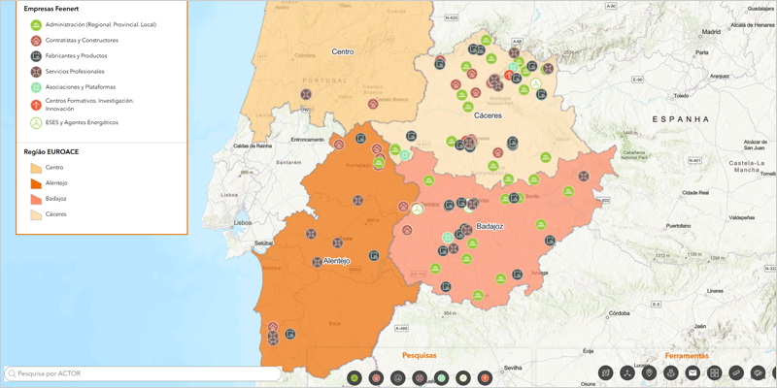
Task: Select ESES y Agentes Energéticos legend entry
Action: pos(36,123)
